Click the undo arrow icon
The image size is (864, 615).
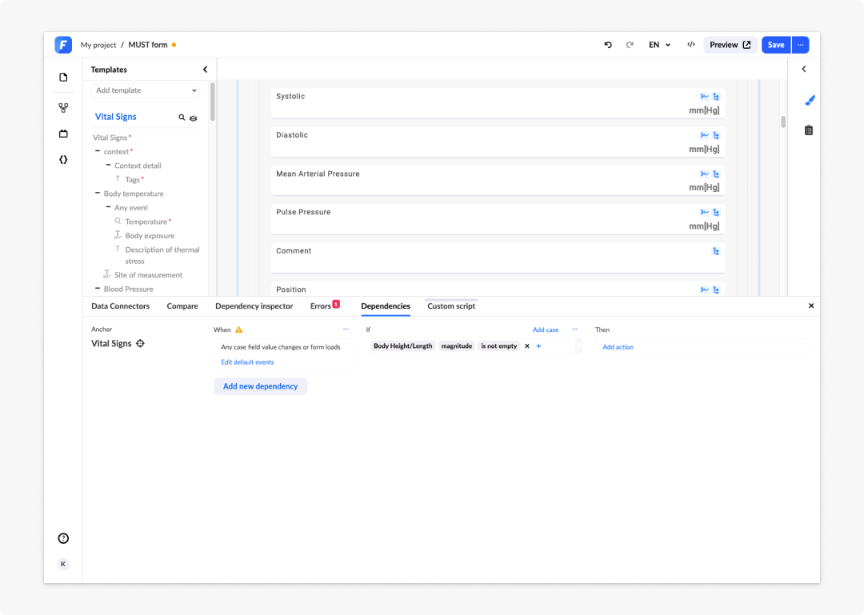pos(608,45)
